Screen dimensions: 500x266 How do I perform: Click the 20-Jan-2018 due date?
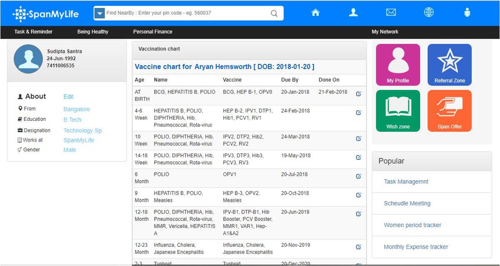coord(295,92)
